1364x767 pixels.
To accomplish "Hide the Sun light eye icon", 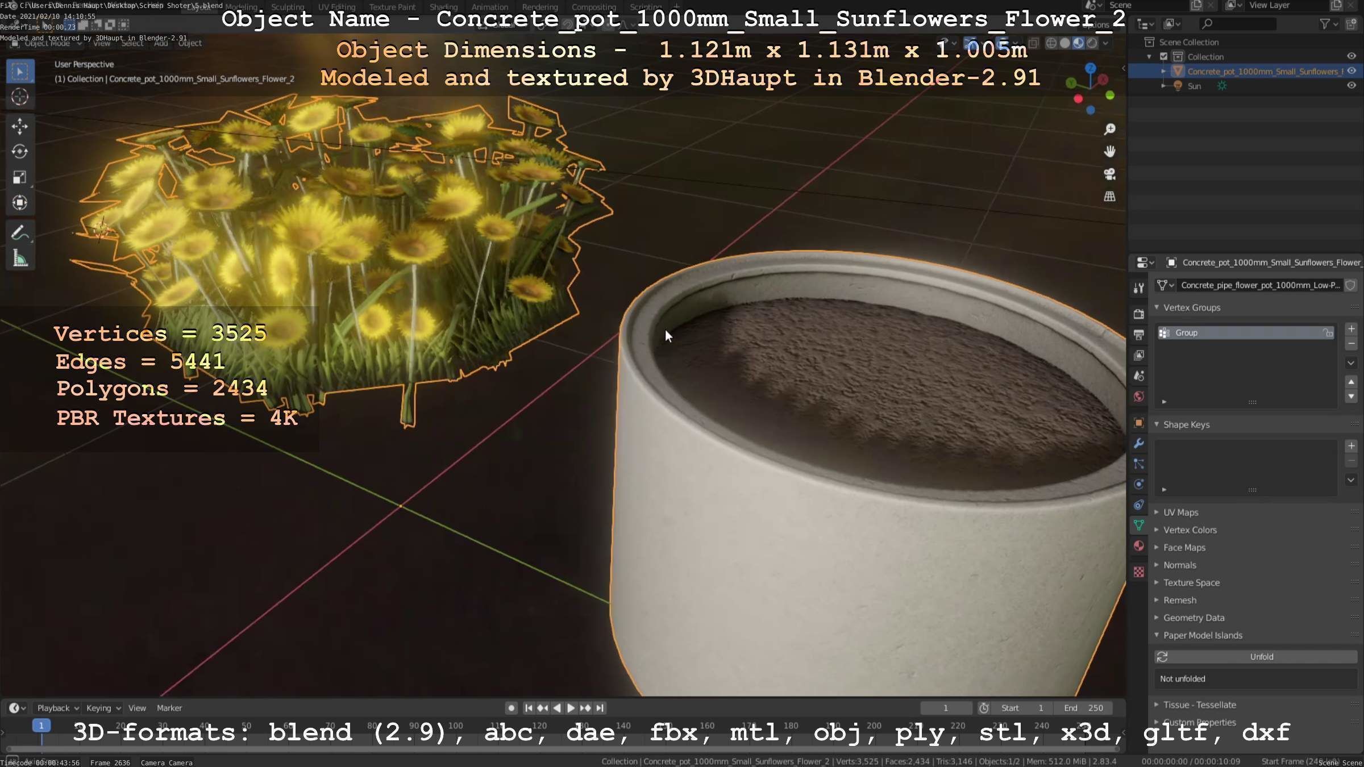I will (x=1351, y=86).
